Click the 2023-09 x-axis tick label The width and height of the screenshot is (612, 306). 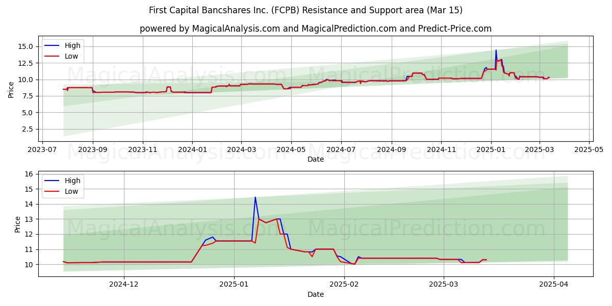[92, 150]
